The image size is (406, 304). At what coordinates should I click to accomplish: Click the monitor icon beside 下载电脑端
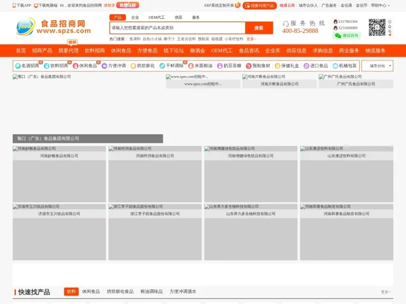tap(36, 6)
